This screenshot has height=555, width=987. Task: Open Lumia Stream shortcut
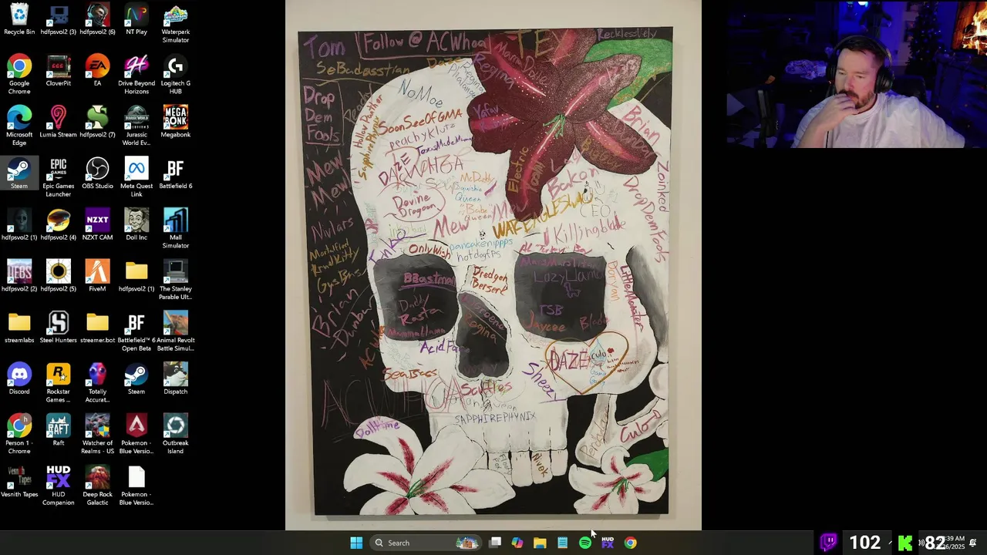pos(59,123)
